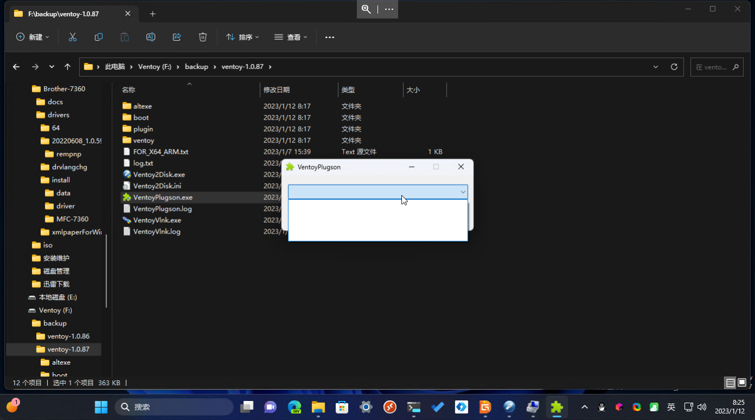Click Ventoy (F:) in the address breadcrumb
This screenshot has height=420, width=755.
coord(155,67)
